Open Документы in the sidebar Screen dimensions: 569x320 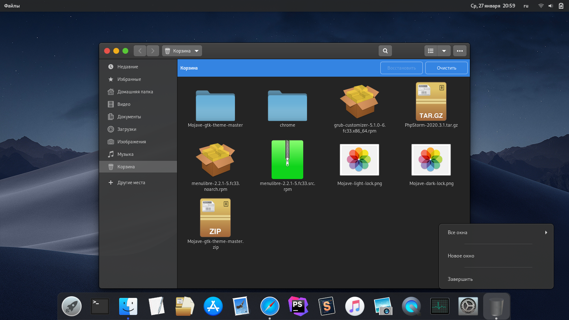pos(138,117)
